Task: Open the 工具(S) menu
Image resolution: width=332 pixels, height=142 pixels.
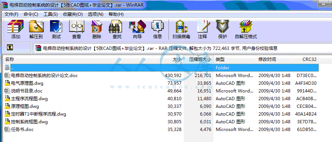Action: click(50, 14)
